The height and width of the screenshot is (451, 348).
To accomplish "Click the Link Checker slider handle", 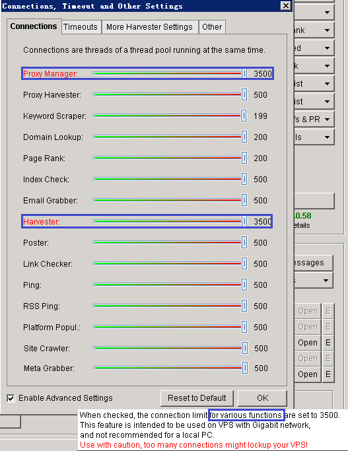I will click(x=244, y=263).
